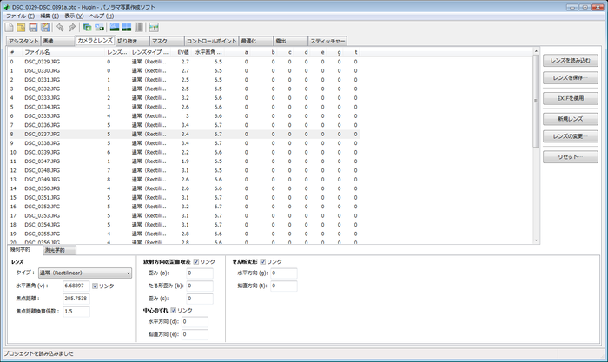Screen dimensions: 608x362
Task: Open ヘルプ (H) menu
Action: 102,16
